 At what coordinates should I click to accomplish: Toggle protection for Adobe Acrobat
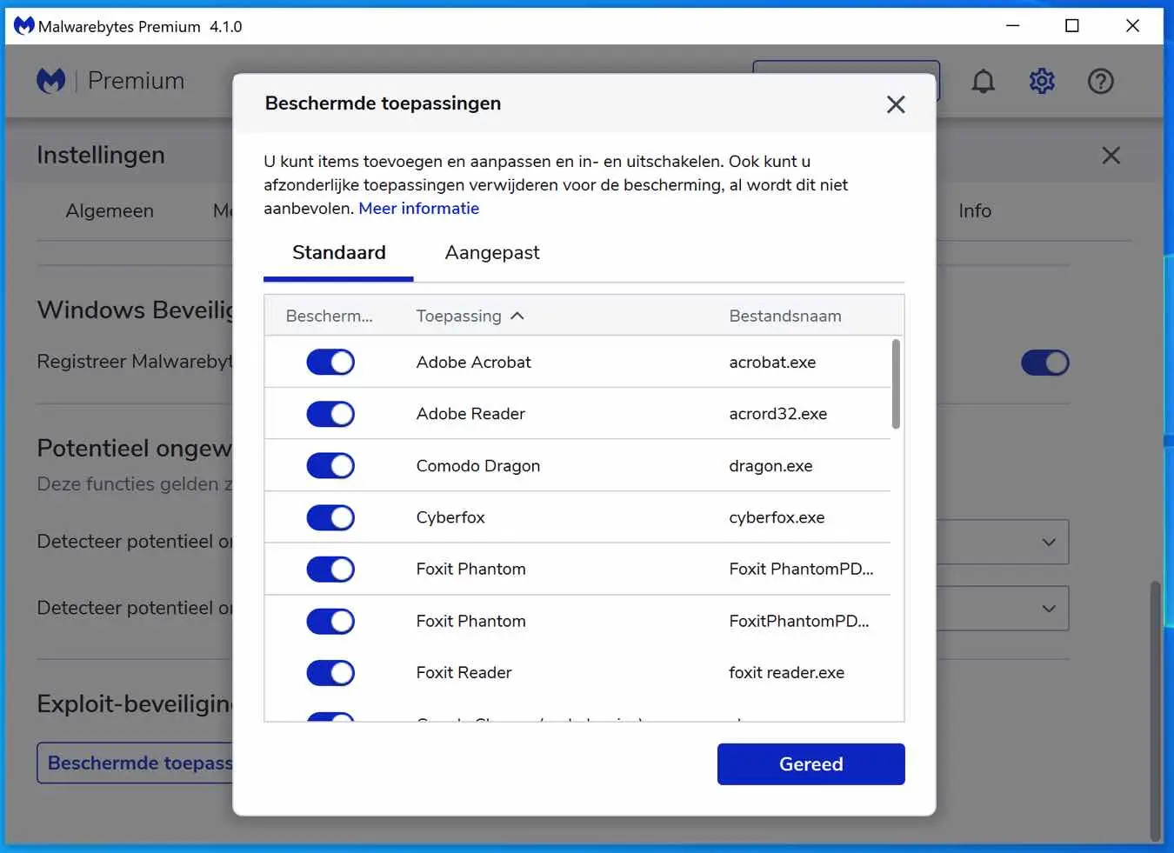coord(330,362)
